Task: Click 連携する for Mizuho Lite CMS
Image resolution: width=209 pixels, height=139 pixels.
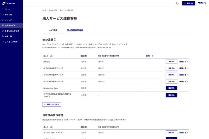Action: tap(172, 88)
